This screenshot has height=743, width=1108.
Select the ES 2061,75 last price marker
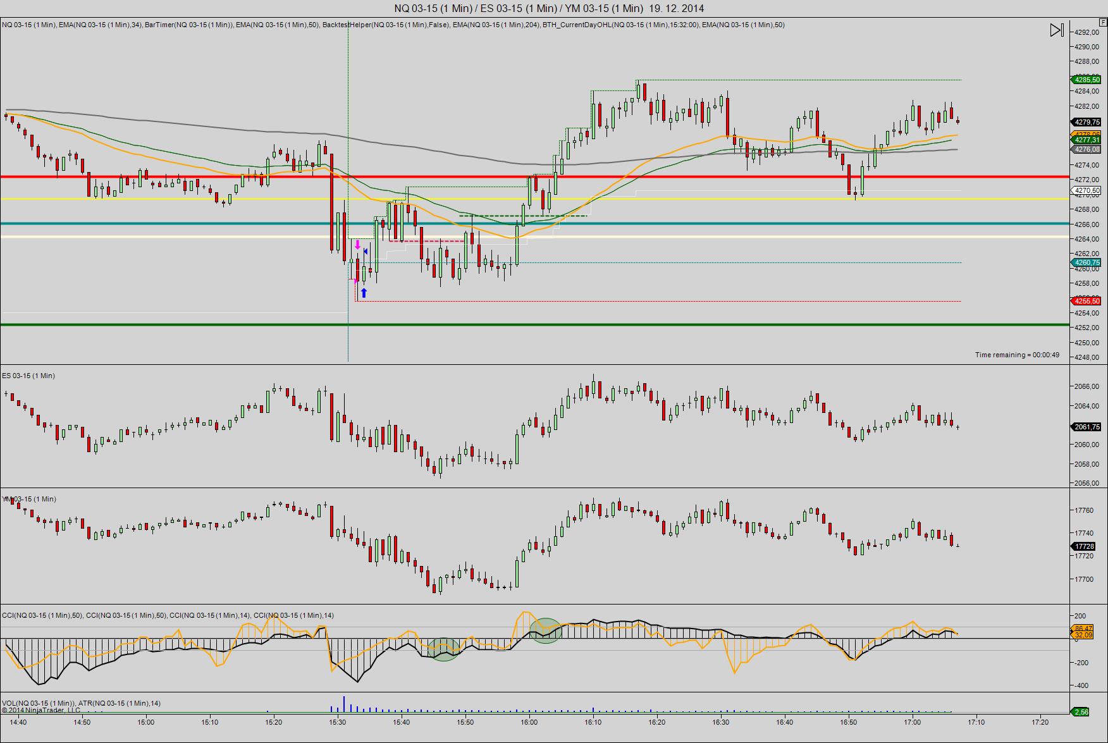point(1086,427)
